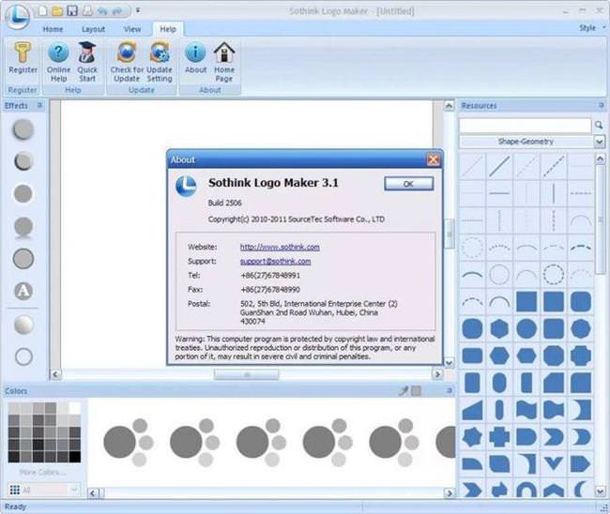Screen dimensions: 610x514
Task: Click Check for Update icon
Action: (x=127, y=53)
